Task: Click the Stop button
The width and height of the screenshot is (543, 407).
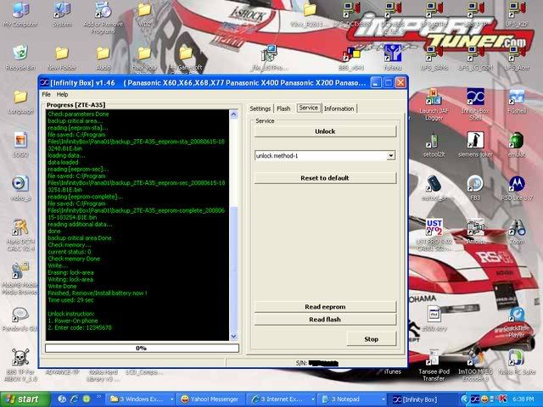Action: click(372, 339)
